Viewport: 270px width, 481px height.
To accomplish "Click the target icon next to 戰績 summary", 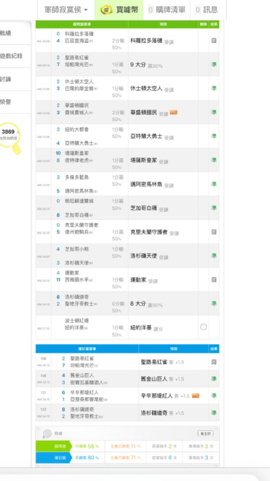I will coord(47,433).
